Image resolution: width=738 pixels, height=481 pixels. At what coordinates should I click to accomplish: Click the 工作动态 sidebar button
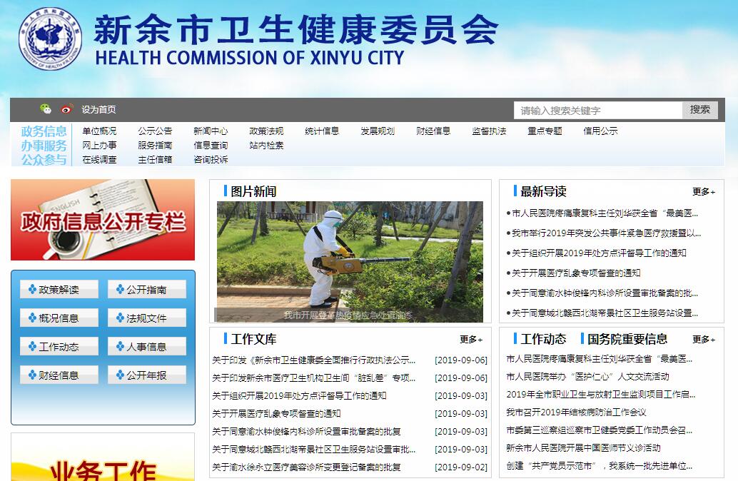(59, 347)
